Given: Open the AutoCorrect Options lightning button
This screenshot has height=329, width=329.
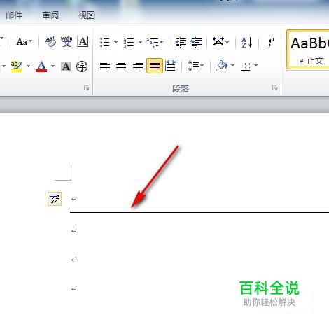Looking at the screenshot, I should click(x=55, y=199).
